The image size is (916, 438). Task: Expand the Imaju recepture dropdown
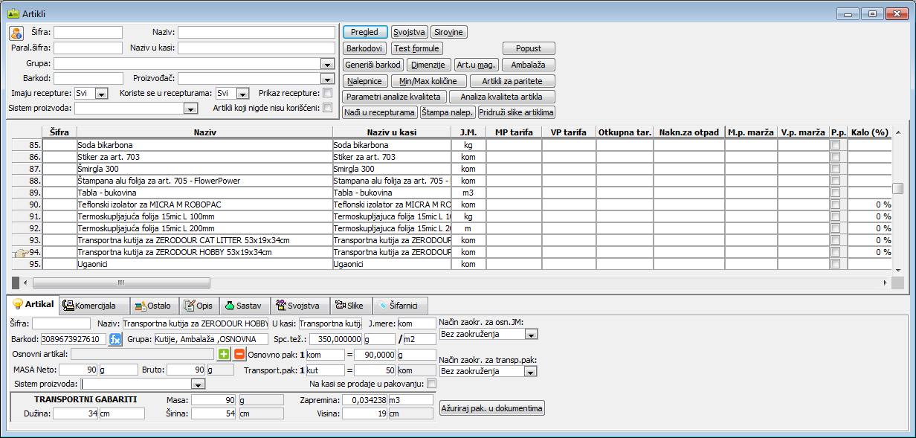click(102, 94)
